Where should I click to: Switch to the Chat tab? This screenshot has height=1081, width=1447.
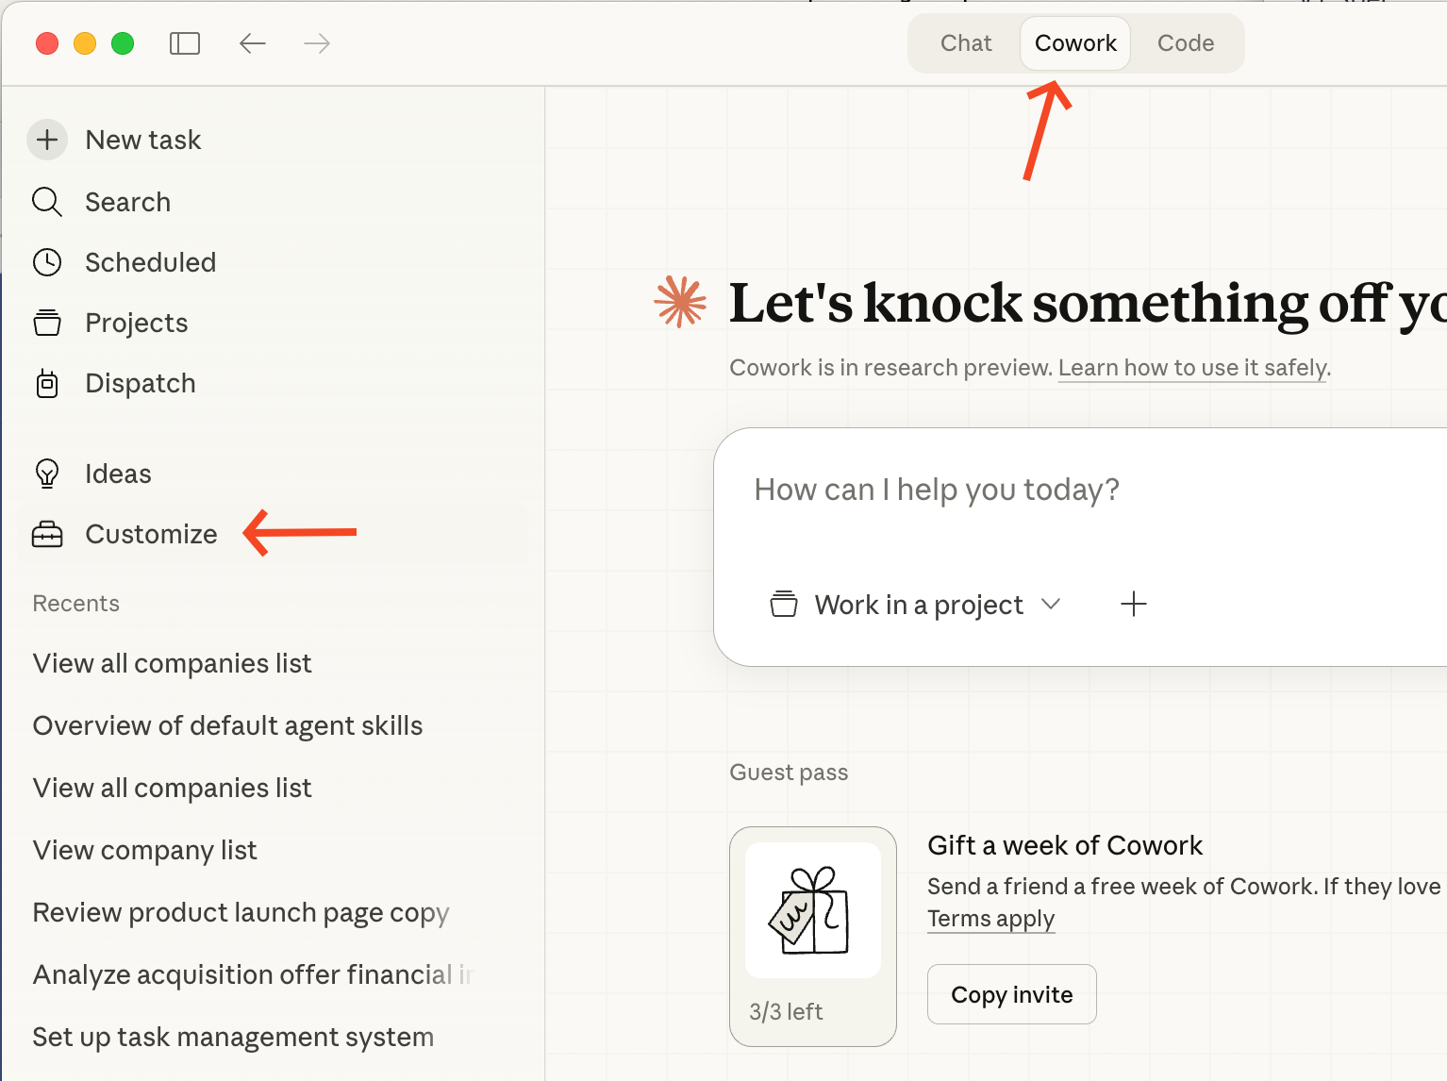pyautogui.click(x=965, y=43)
